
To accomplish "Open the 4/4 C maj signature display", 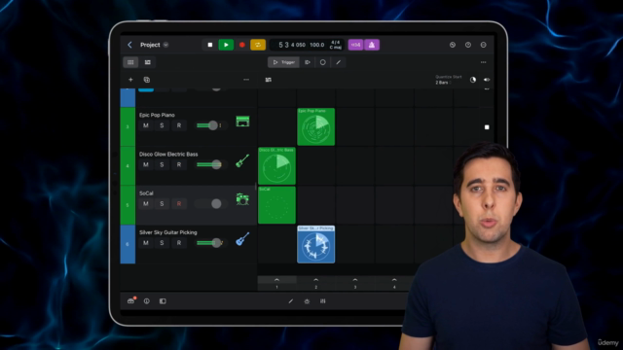I will coord(335,45).
